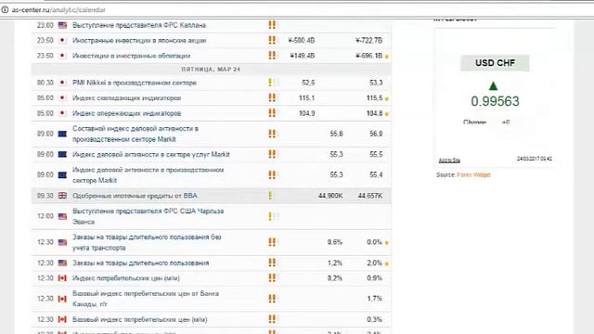594x334 pixels.
Task: Click the 55,8 forecast value
Action: coord(336,134)
